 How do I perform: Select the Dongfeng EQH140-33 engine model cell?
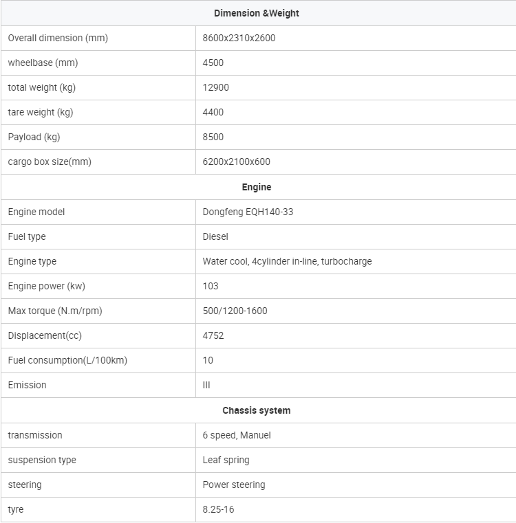pyautogui.click(x=356, y=212)
